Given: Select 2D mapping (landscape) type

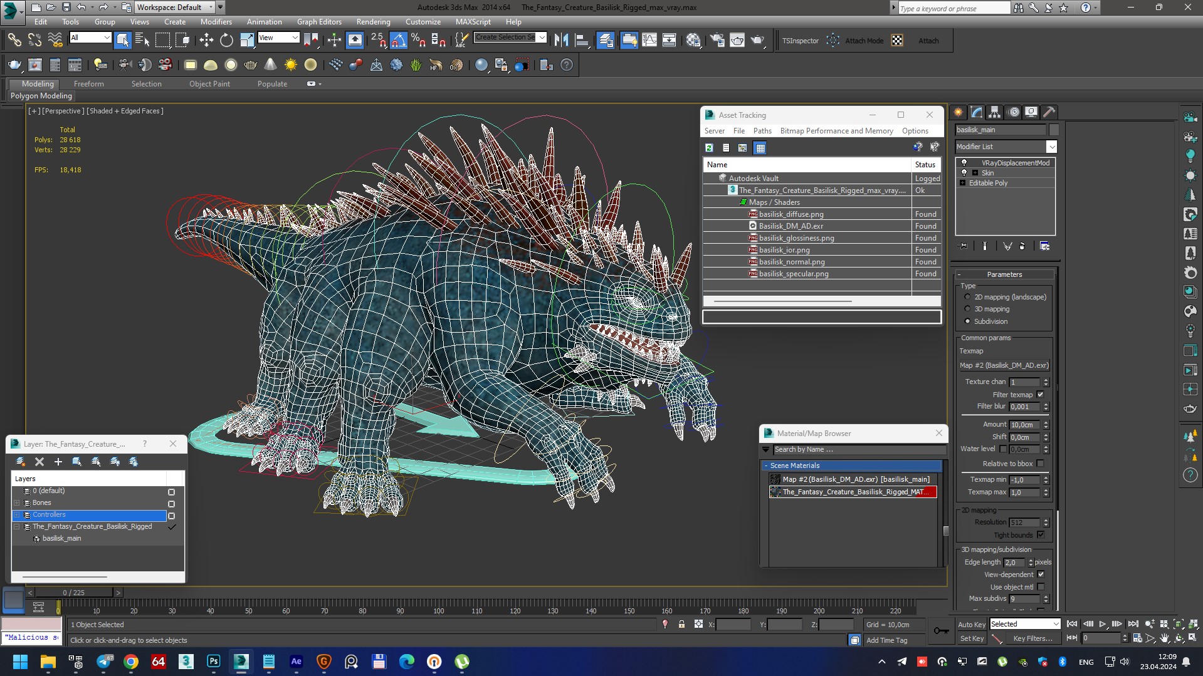Looking at the screenshot, I should 967,297.
